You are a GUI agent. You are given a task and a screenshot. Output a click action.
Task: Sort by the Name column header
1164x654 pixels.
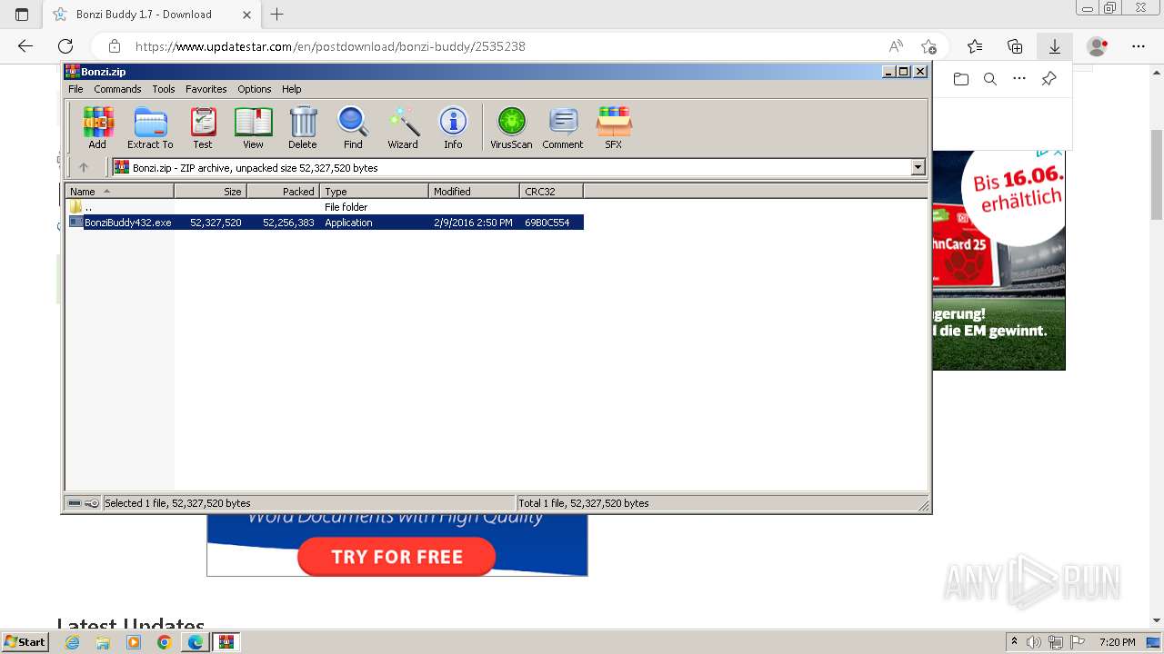click(119, 192)
